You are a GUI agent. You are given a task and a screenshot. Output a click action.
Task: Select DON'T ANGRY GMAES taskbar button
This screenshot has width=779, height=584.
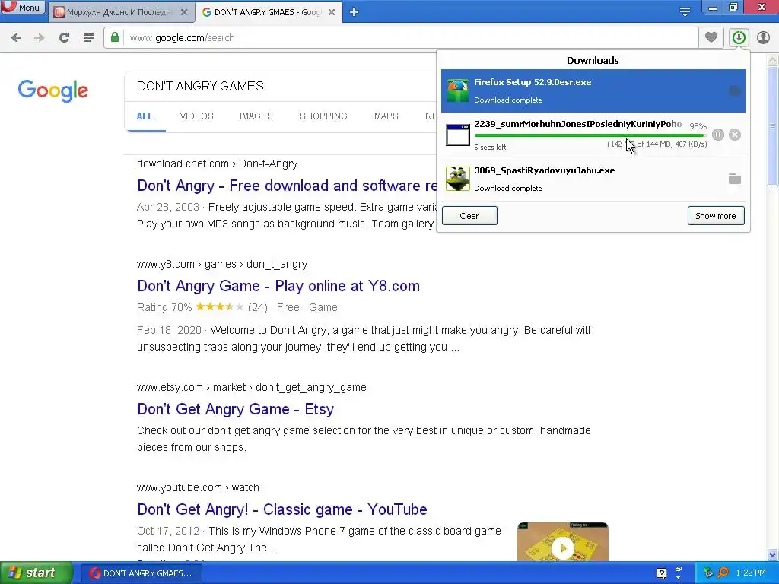[141, 573]
